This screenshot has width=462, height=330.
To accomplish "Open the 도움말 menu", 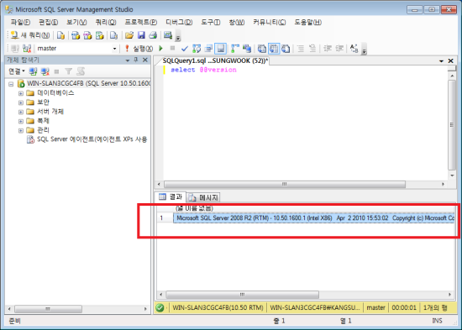I will pyautogui.click(x=307, y=22).
